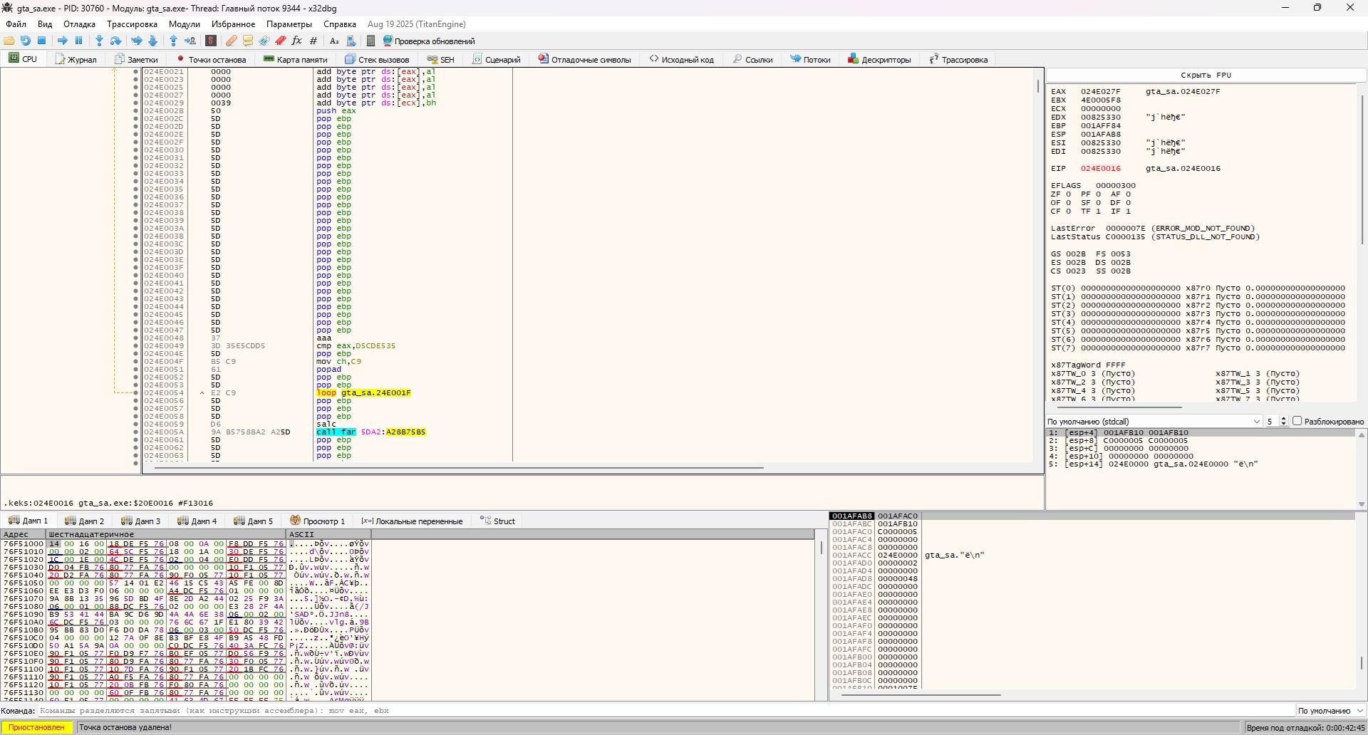Switch to the Дамп 2 tab
1368x735 pixels.
[x=85, y=521]
